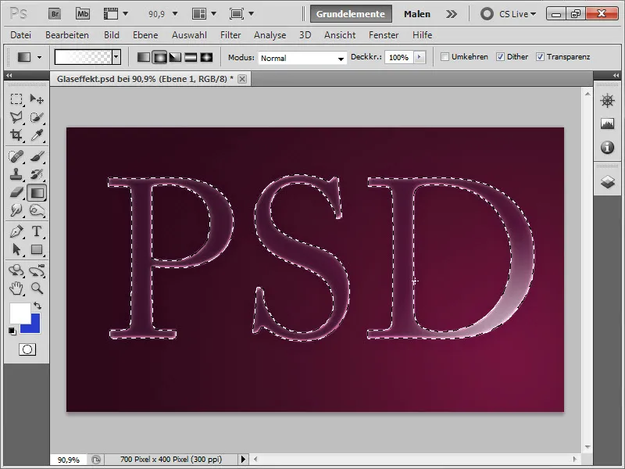Select the Clone Stamp tool
Screen dimensions: 625x469
click(16, 174)
